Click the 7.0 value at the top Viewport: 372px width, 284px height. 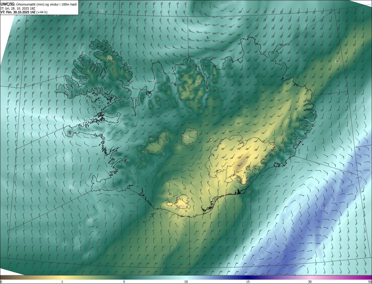pos(101,11)
